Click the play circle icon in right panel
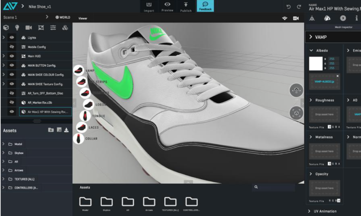 (343, 18)
